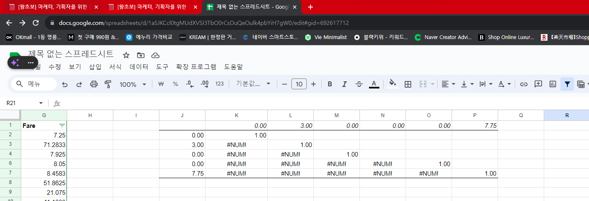This screenshot has height=201, width=589.
Task: Insert a link from toolbar
Action: coord(524,84)
